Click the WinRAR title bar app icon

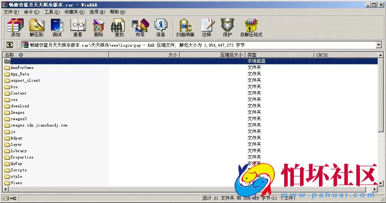(5, 5)
